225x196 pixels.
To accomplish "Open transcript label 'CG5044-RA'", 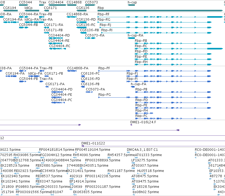I will [x=29, y=14].
